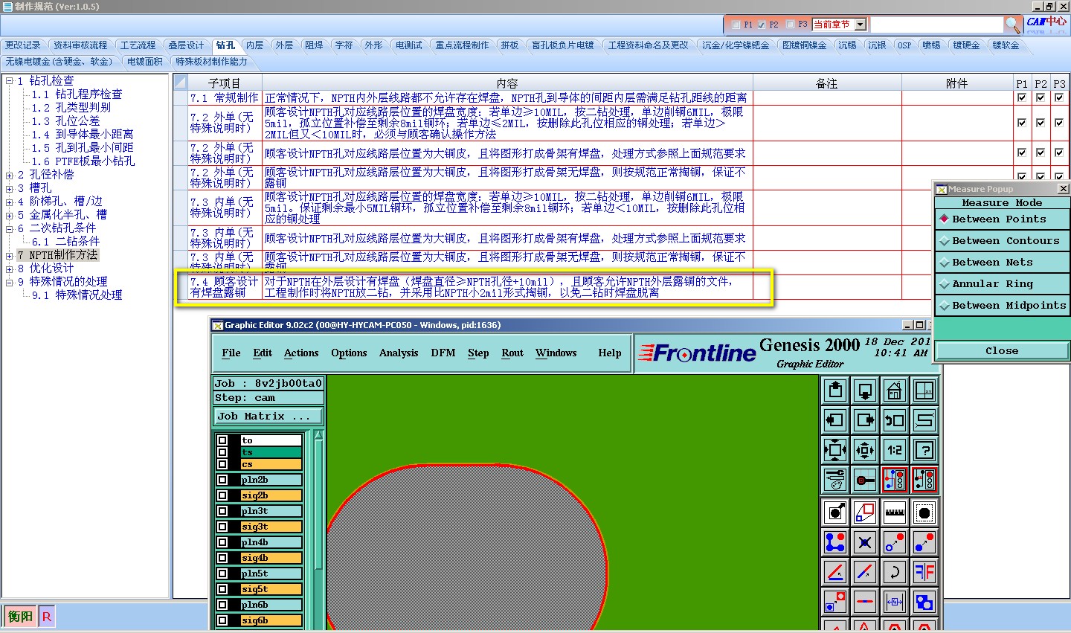Viewport: 1071px width, 633px height.
Task: Click the question mark help icon
Action: click(x=924, y=450)
